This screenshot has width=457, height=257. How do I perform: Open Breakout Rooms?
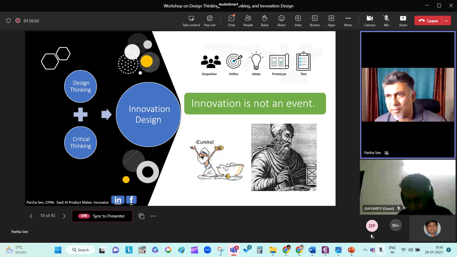tap(314, 21)
